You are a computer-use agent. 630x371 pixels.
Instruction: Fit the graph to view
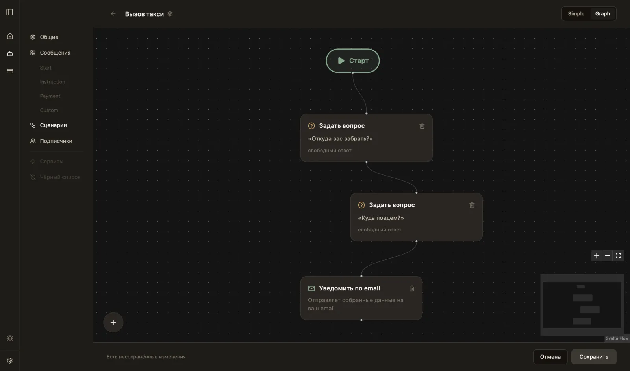click(618, 256)
